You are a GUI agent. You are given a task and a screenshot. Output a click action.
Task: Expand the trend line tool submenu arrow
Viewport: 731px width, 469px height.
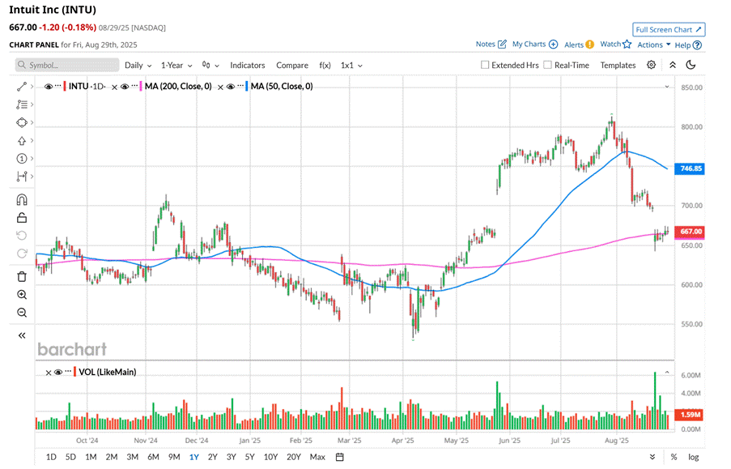pos(32,87)
